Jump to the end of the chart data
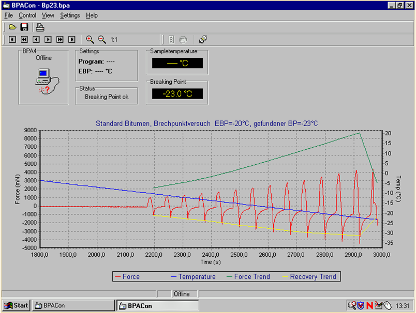The width and height of the screenshot is (416, 313). point(72,39)
